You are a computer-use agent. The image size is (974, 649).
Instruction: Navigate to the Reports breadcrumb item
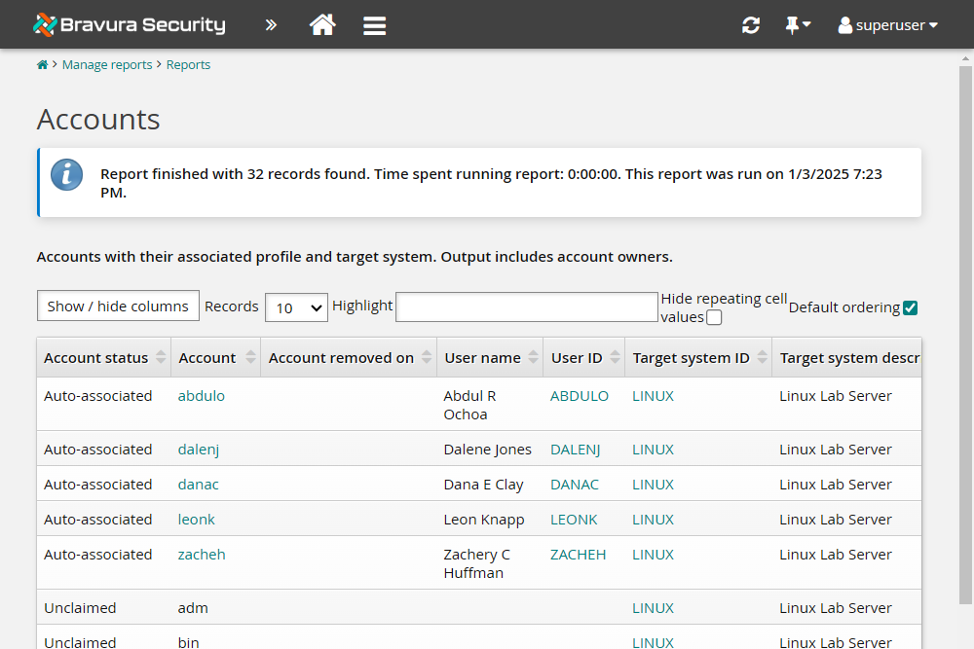point(188,64)
